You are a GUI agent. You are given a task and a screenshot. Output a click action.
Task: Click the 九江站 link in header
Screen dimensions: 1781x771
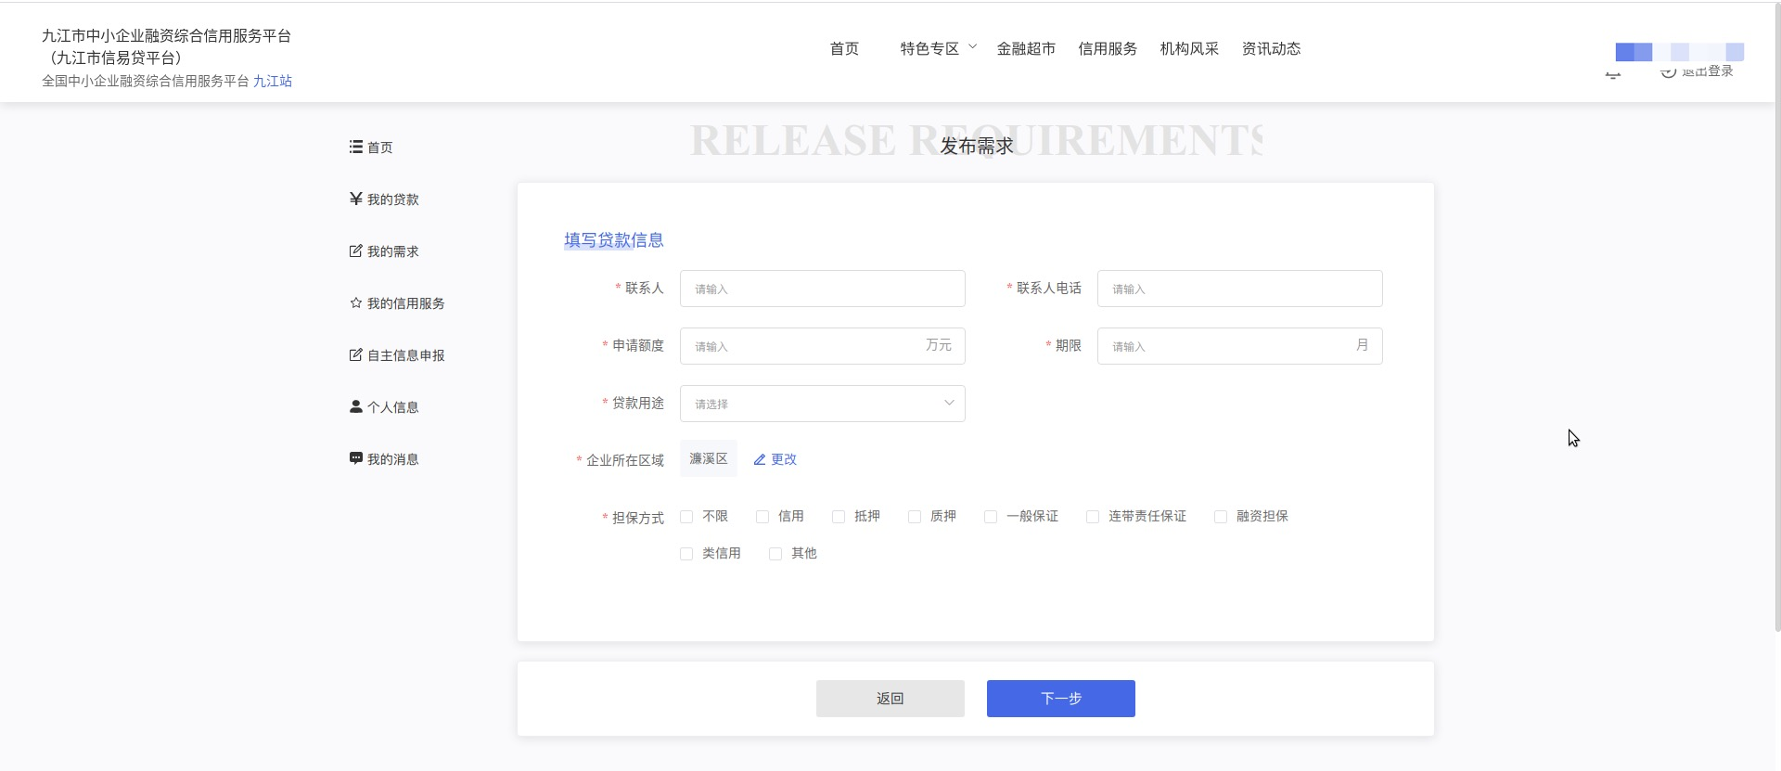click(x=273, y=81)
